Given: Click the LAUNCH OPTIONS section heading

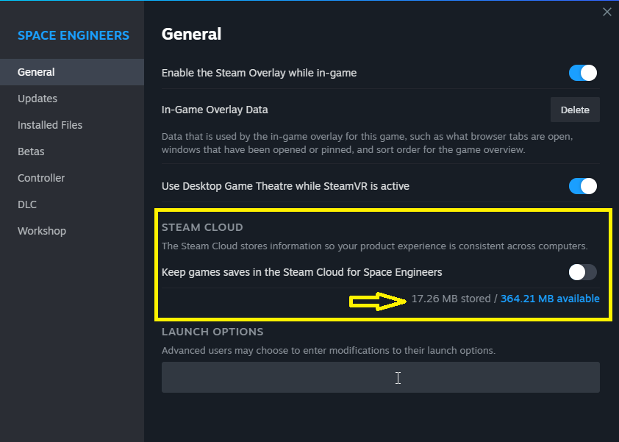Looking at the screenshot, I should (x=212, y=332).
